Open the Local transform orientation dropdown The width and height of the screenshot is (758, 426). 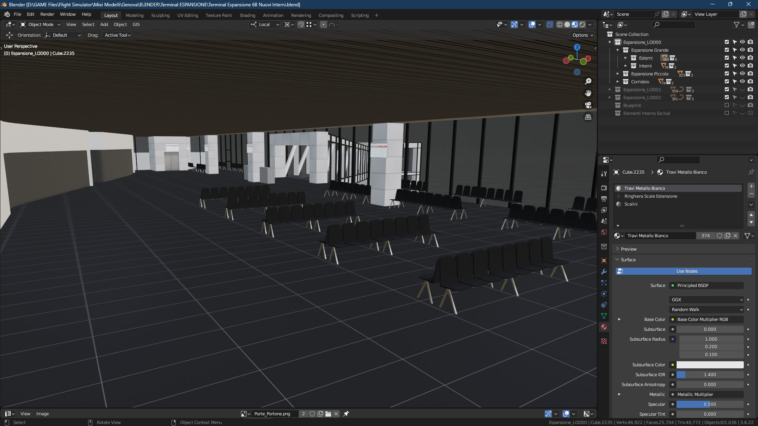point(265,24)
